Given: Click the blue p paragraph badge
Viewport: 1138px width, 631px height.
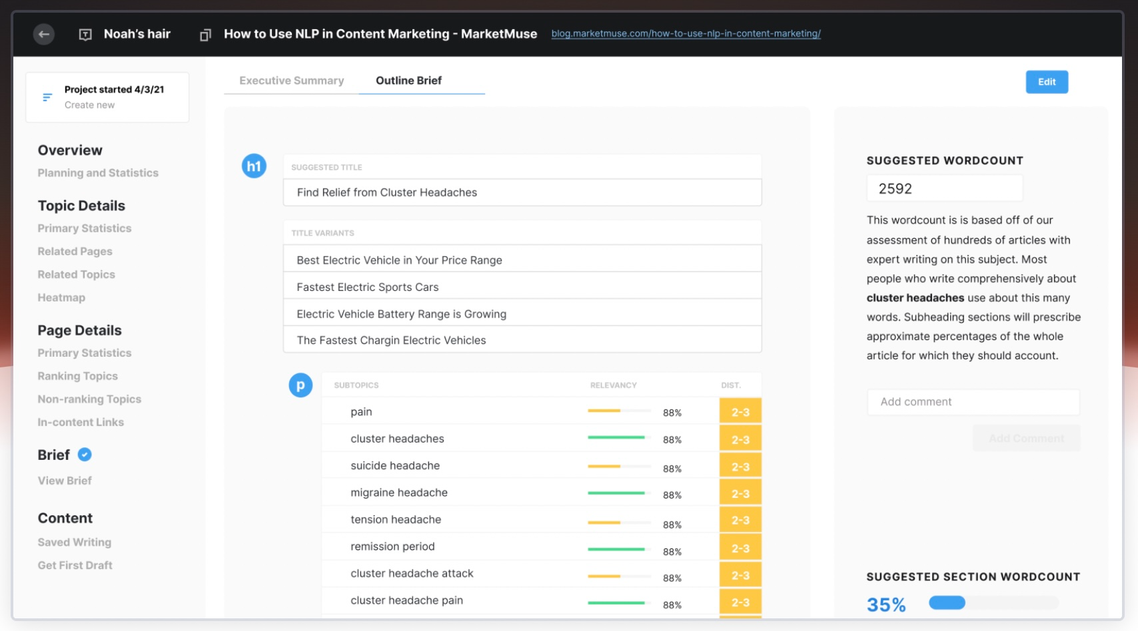Looking at the screenshot, I should pos(300,385).
